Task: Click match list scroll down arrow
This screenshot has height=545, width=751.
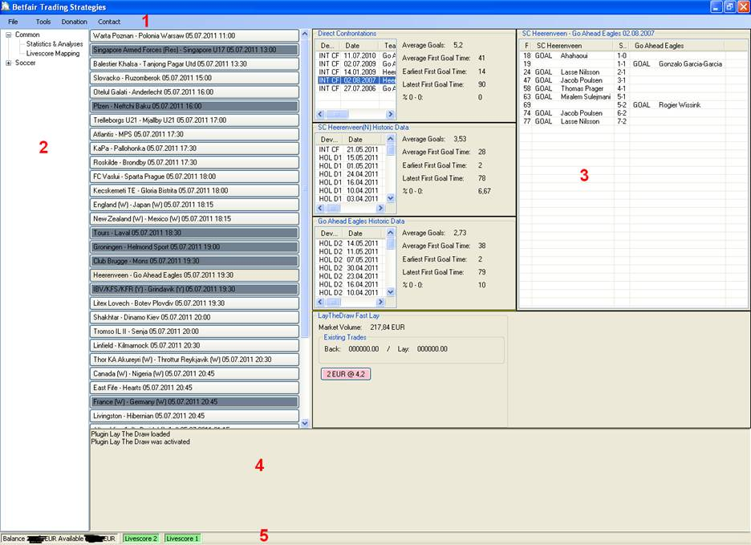Action: click(x=305, y=423)
